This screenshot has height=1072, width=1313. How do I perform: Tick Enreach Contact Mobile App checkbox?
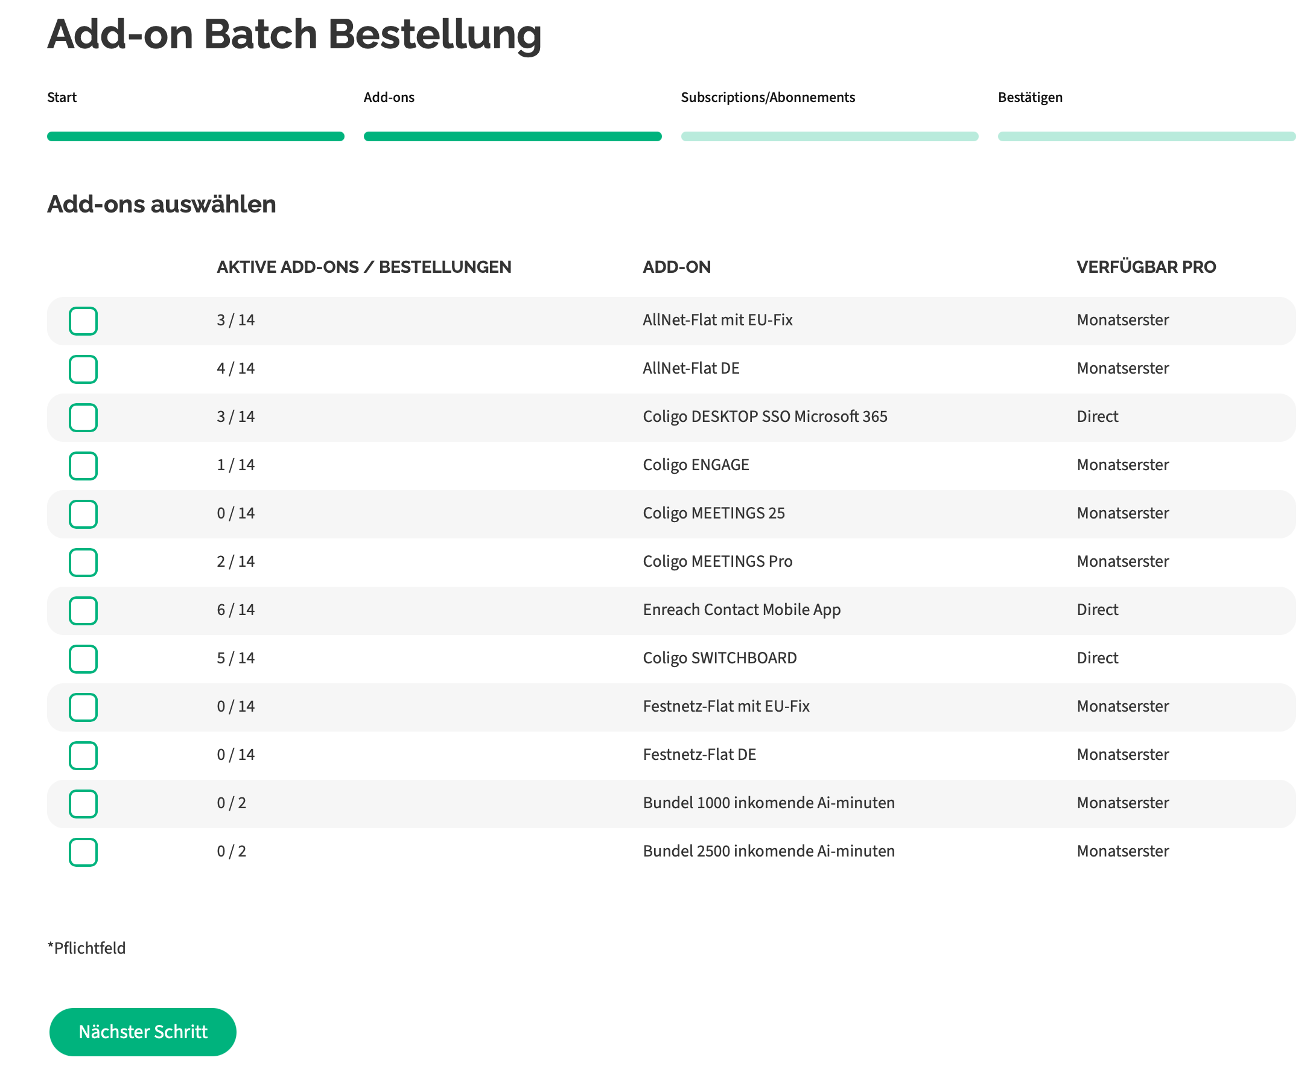(x=83, y=611)
